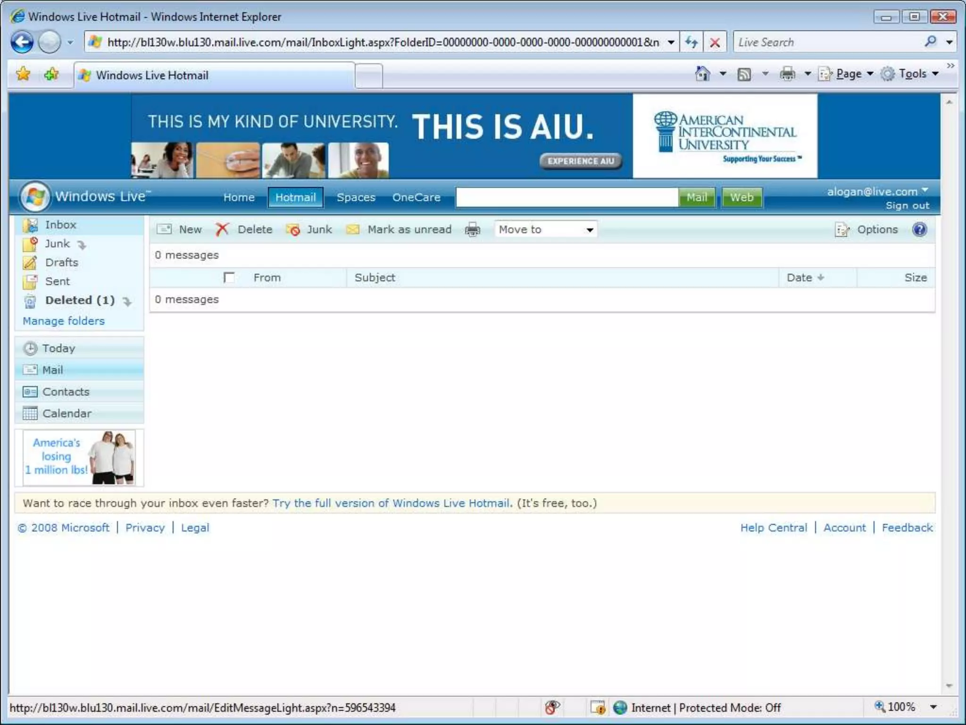Expand the address bar history dropdown
Viewport: 966px width, 725px height.
(x=671, y=42)
